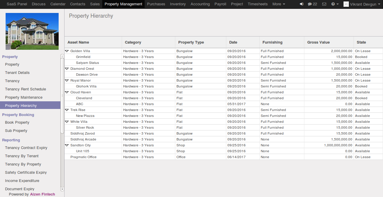Screen dimensions: 383x197
Task: Open the chat messages icon showing 22
Action: click(x=312, y=4)
